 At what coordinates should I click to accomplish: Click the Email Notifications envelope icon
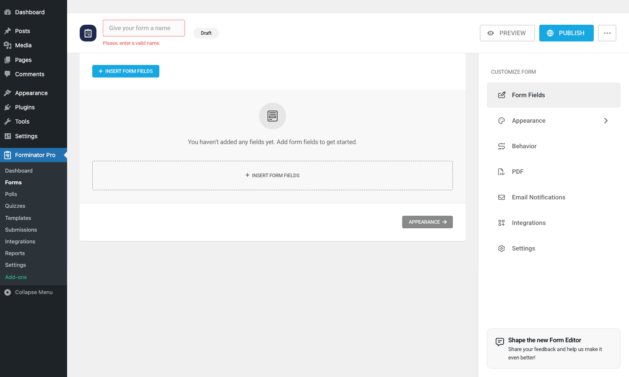(502, 197)
